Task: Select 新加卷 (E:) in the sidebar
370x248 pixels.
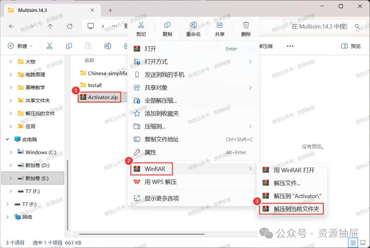Action: coord(33,178)
